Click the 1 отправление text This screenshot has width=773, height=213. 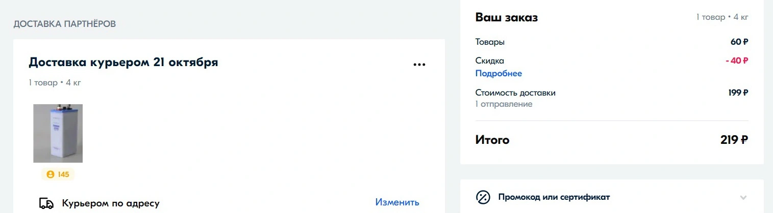(x=504, y=104)
